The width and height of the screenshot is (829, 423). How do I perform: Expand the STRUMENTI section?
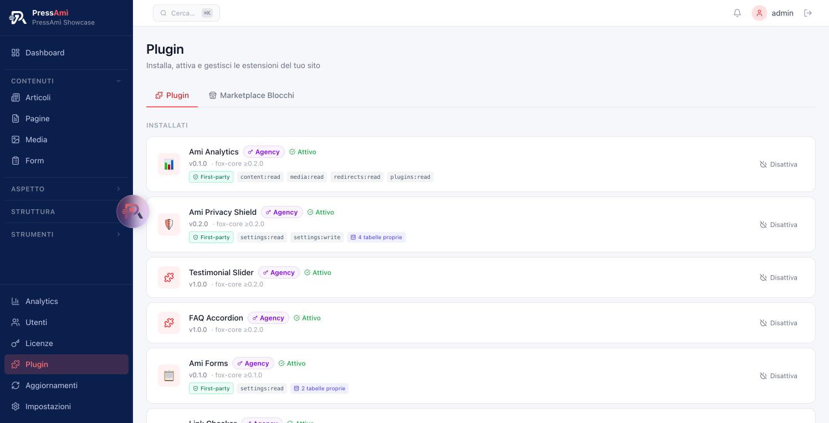[x=66, y=234]
